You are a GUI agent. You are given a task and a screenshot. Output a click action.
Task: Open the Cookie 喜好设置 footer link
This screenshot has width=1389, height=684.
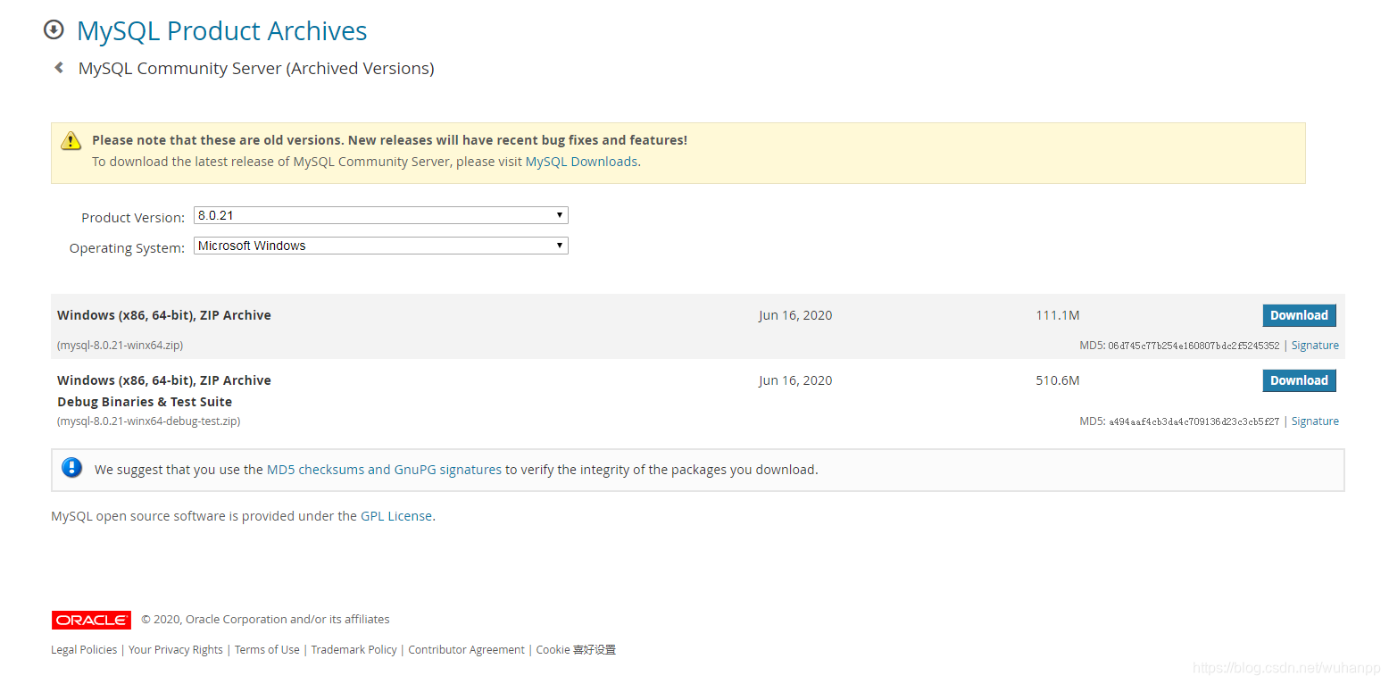coord(576,650)
